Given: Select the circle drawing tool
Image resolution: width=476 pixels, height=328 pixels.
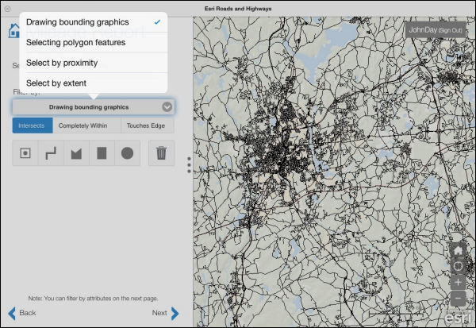Looking at the screenshot, I should point(127,153).
